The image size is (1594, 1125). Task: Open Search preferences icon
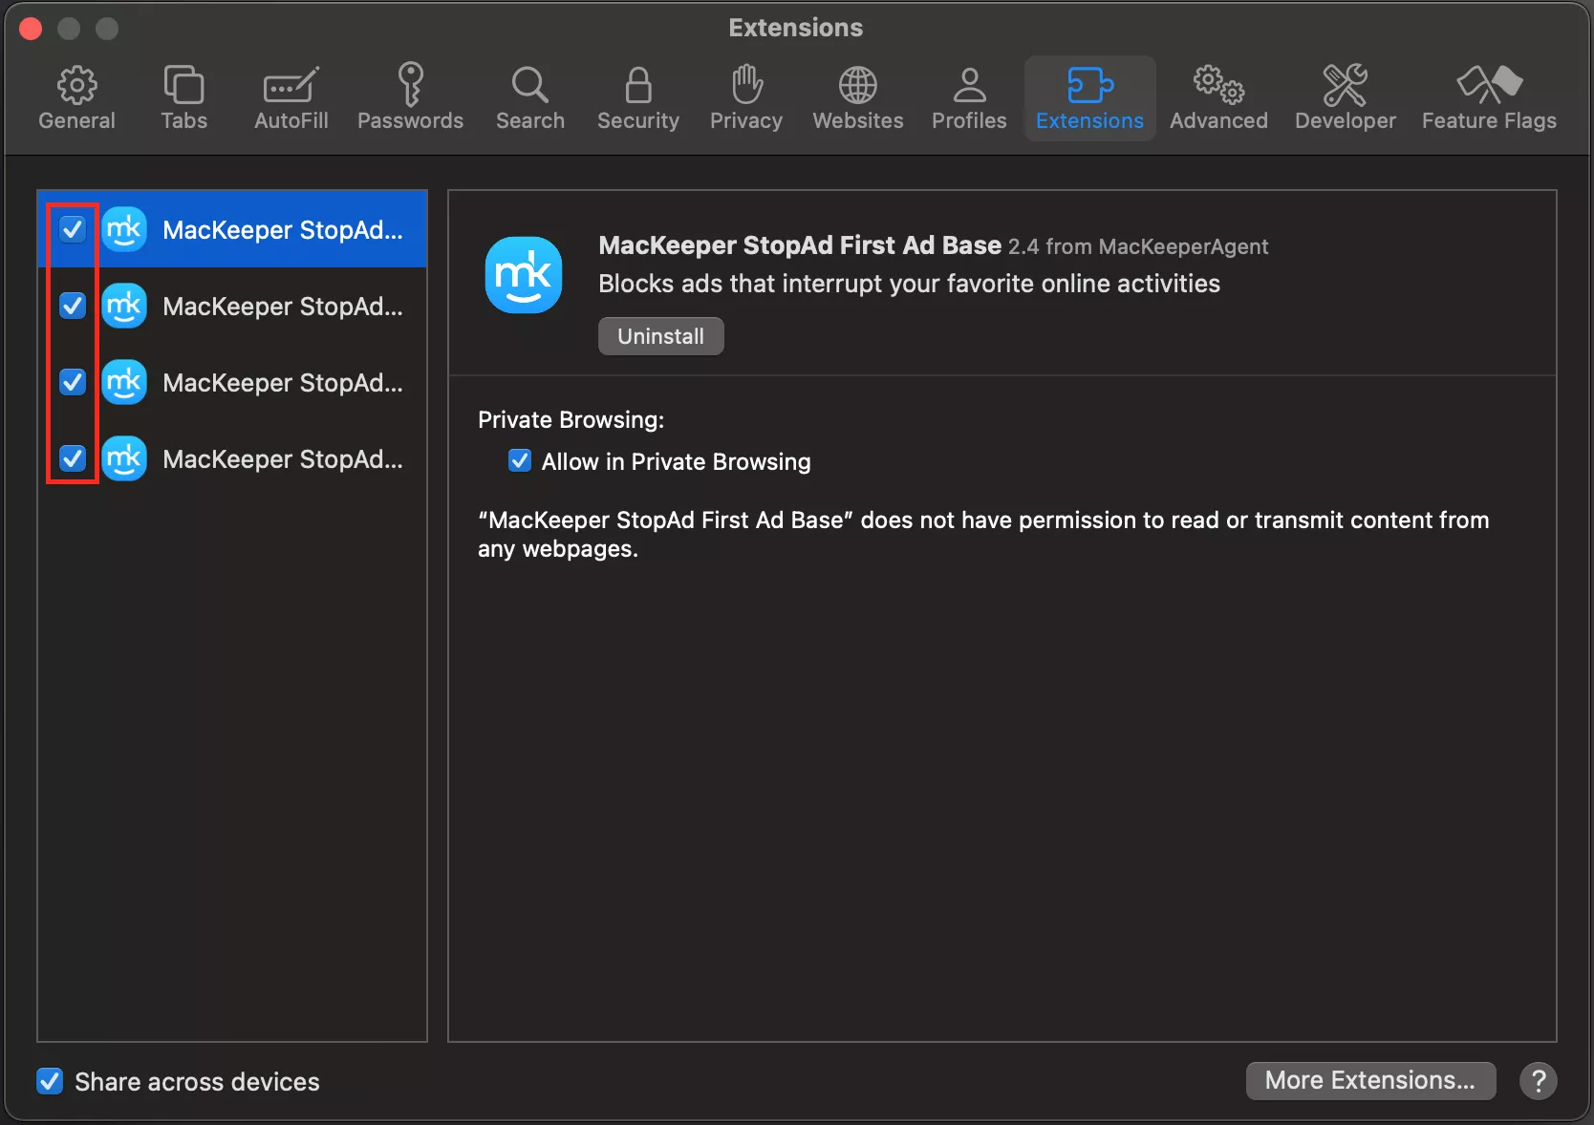(529, 96)
